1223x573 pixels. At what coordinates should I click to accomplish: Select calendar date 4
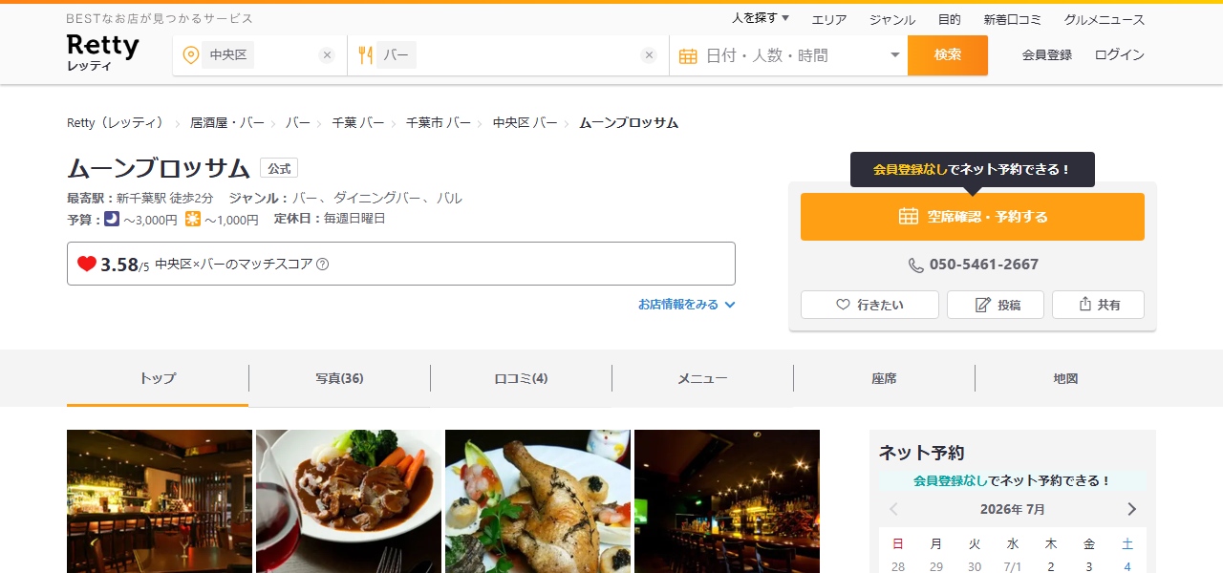(1127, 566)
